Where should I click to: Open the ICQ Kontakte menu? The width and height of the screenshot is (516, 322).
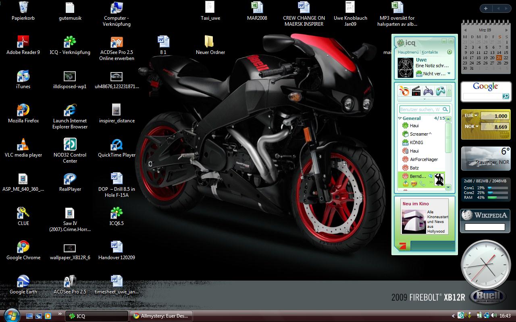pos(430,52)
